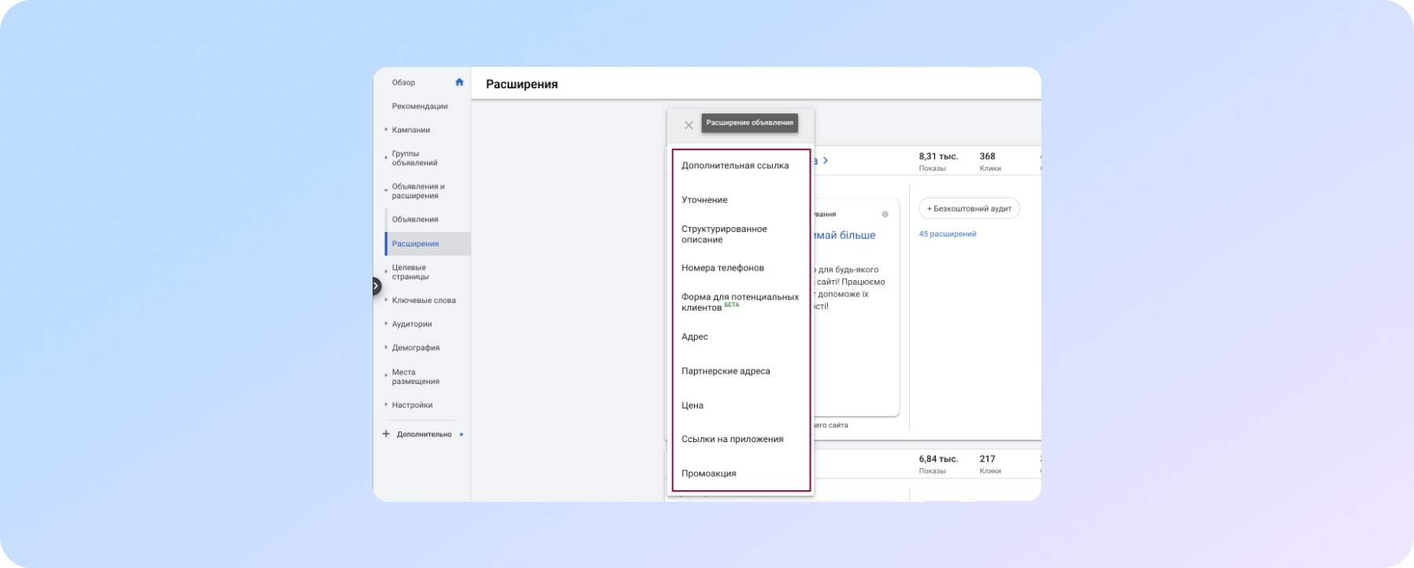Open Рекомендации in the sidebar
Image resolution: width=1414 pixels, height=568 pixels.
tap(420, 106)
